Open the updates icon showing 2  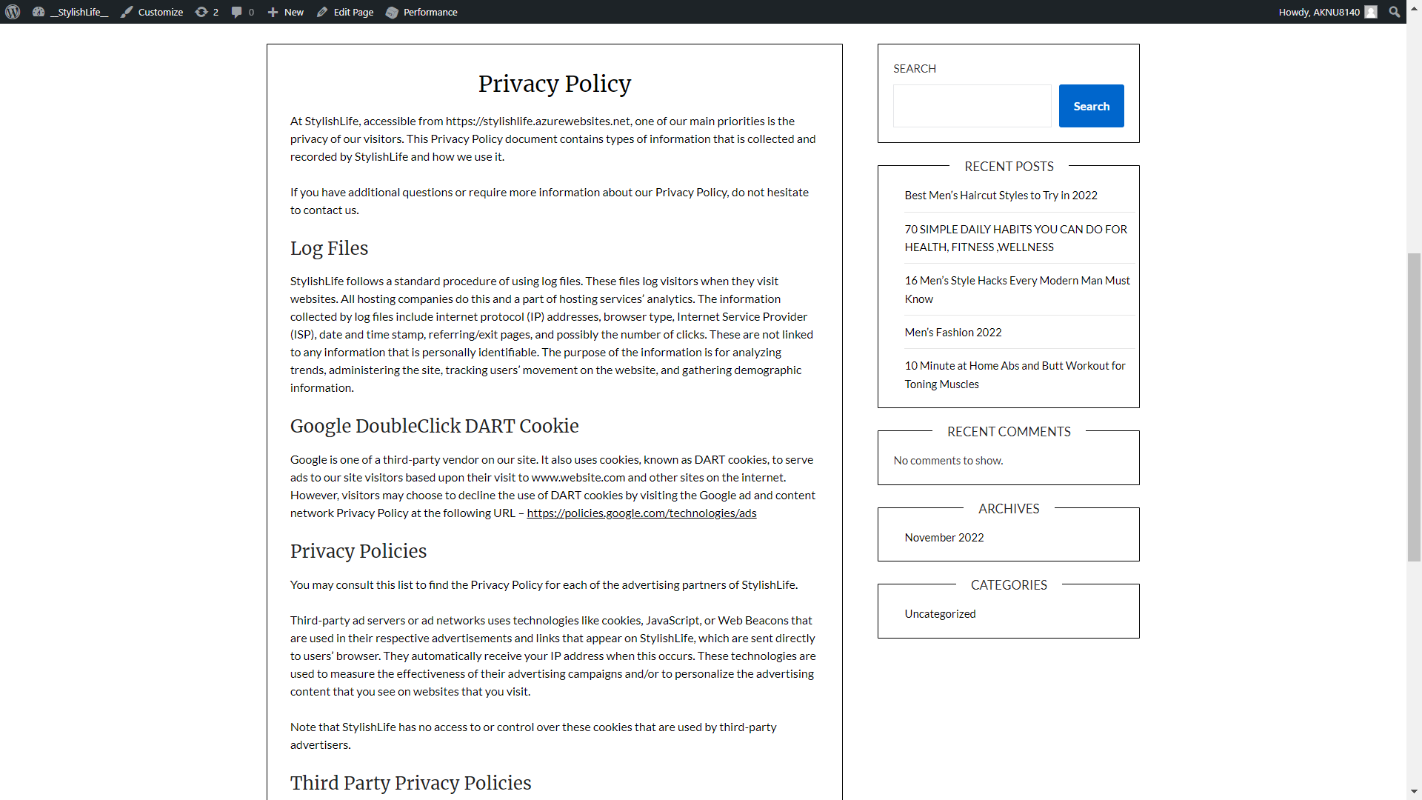201,12
